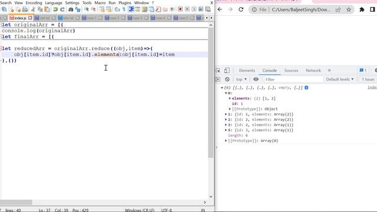
Task: Clear the console with the ban icon
Action: tap(227, 79)
